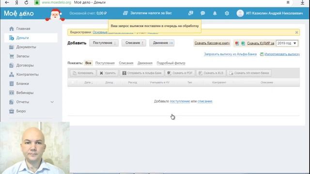The width and height of the screenshot is (310, 174).
Task: Open Бюро in the sidebar
Action: (21, 111)
